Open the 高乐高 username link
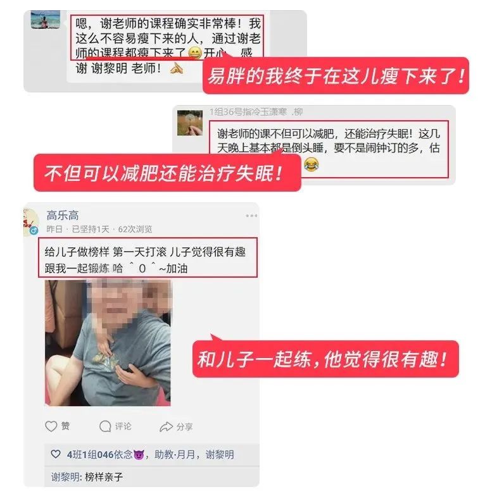 pyautogui.click(x=63, y=215)
